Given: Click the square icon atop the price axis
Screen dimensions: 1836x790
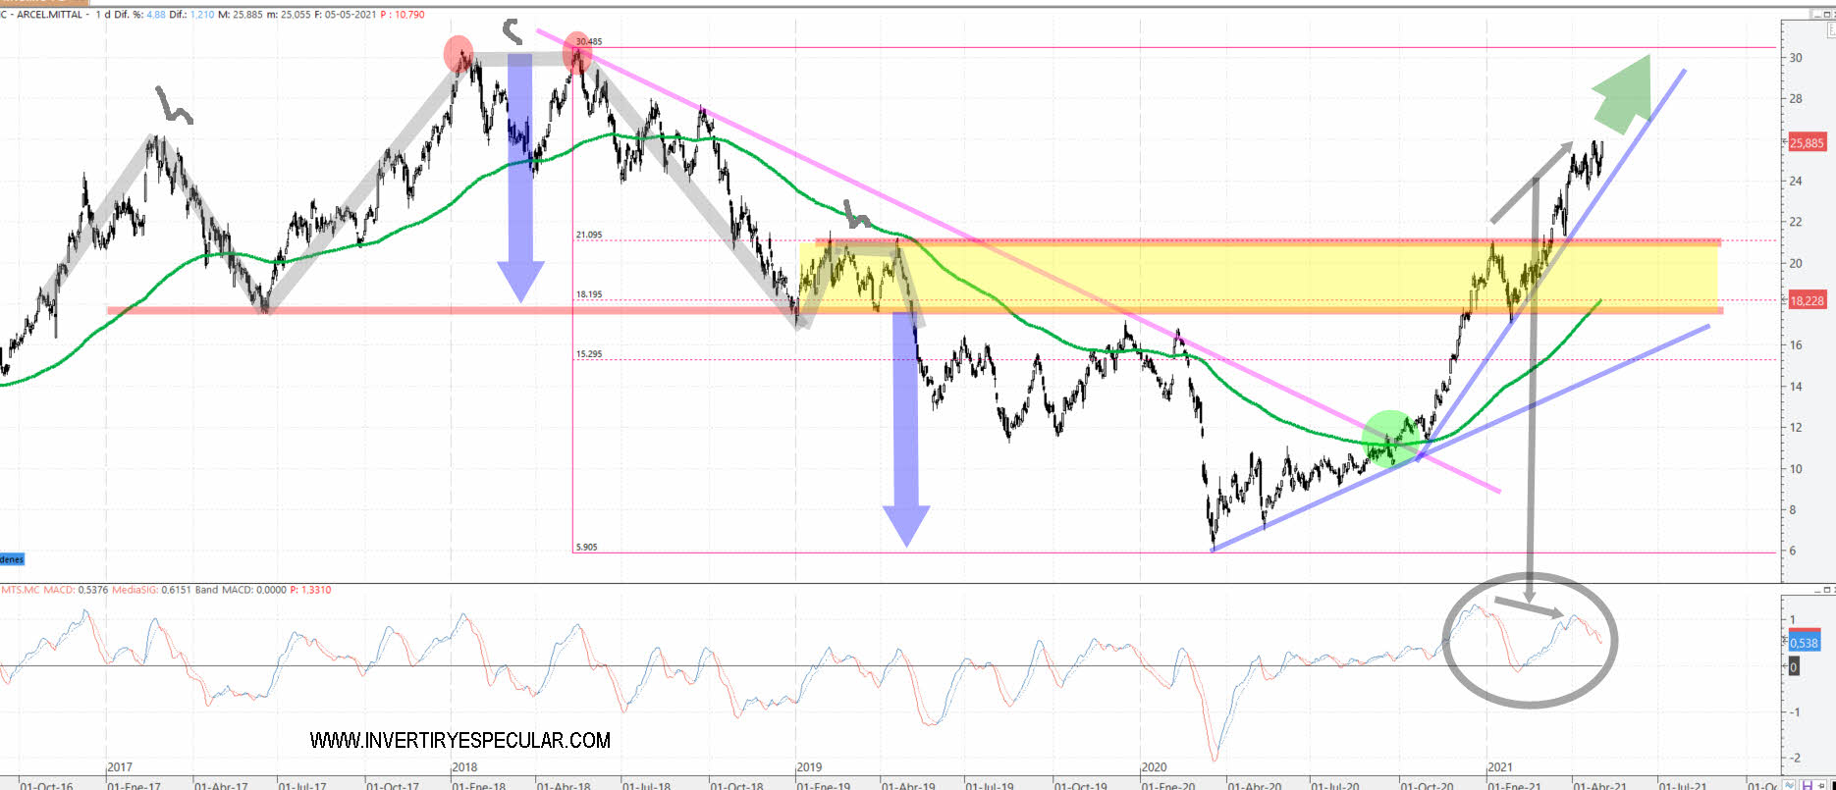Looking at the screenshot, I should tap(1832, 30).
